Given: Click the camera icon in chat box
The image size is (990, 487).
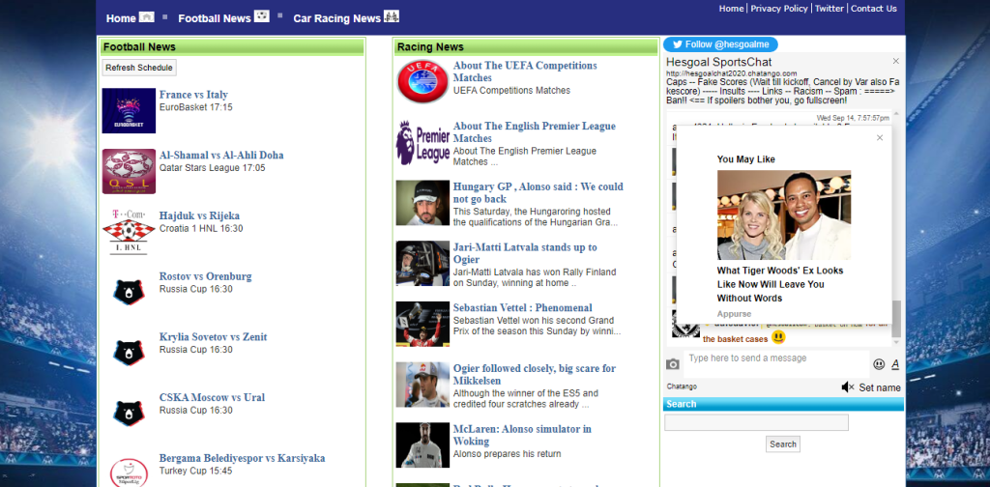Looking at the screenshot, I should (x=673, y=364).
